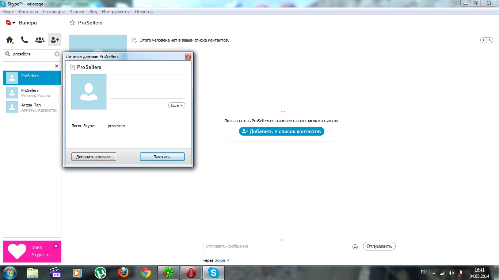Open the Инструменты menu
499x280 pixels.
(x=116, y=12)
